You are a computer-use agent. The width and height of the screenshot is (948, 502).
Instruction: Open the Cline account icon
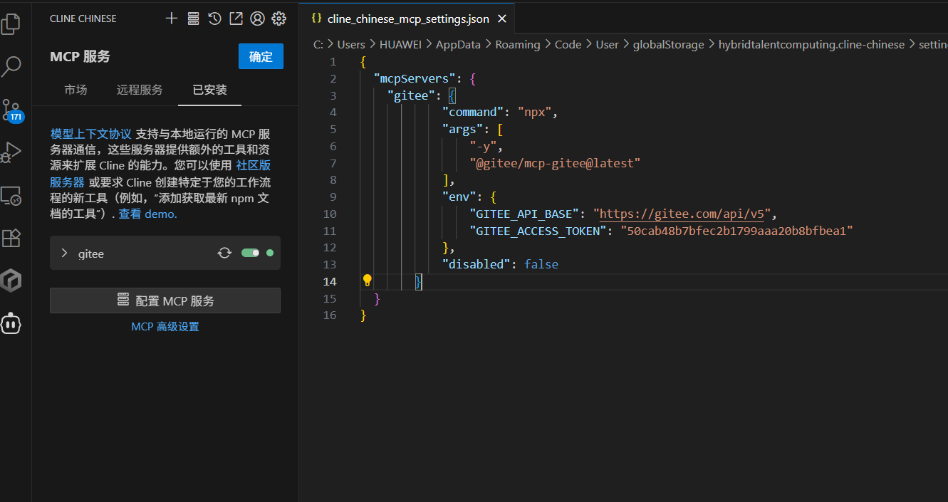pos(257,19)
